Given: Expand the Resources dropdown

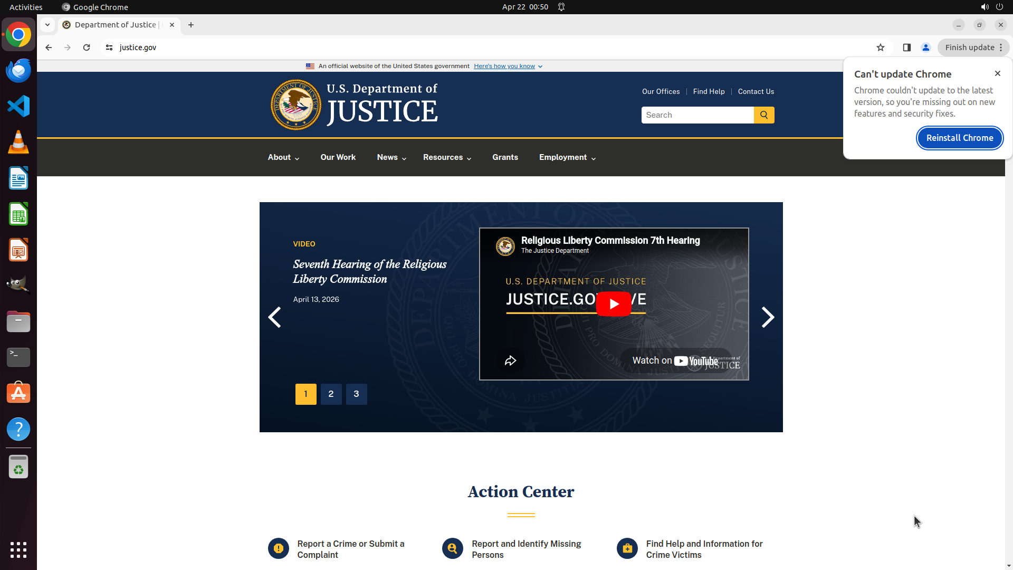Looking at the screenshot, I should coord(447,158).
